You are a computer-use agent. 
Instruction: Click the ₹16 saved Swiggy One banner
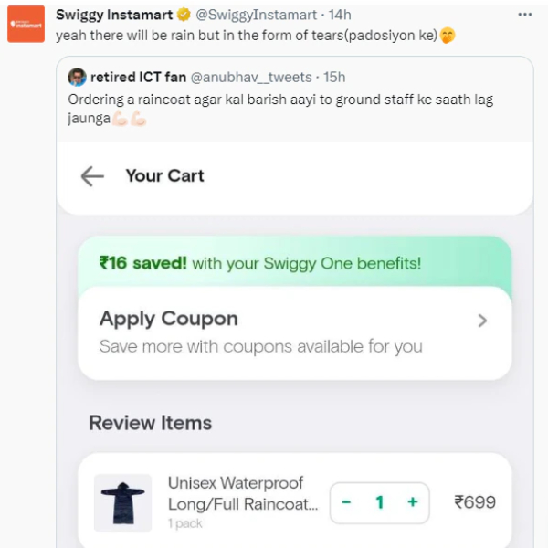[260, 263]
